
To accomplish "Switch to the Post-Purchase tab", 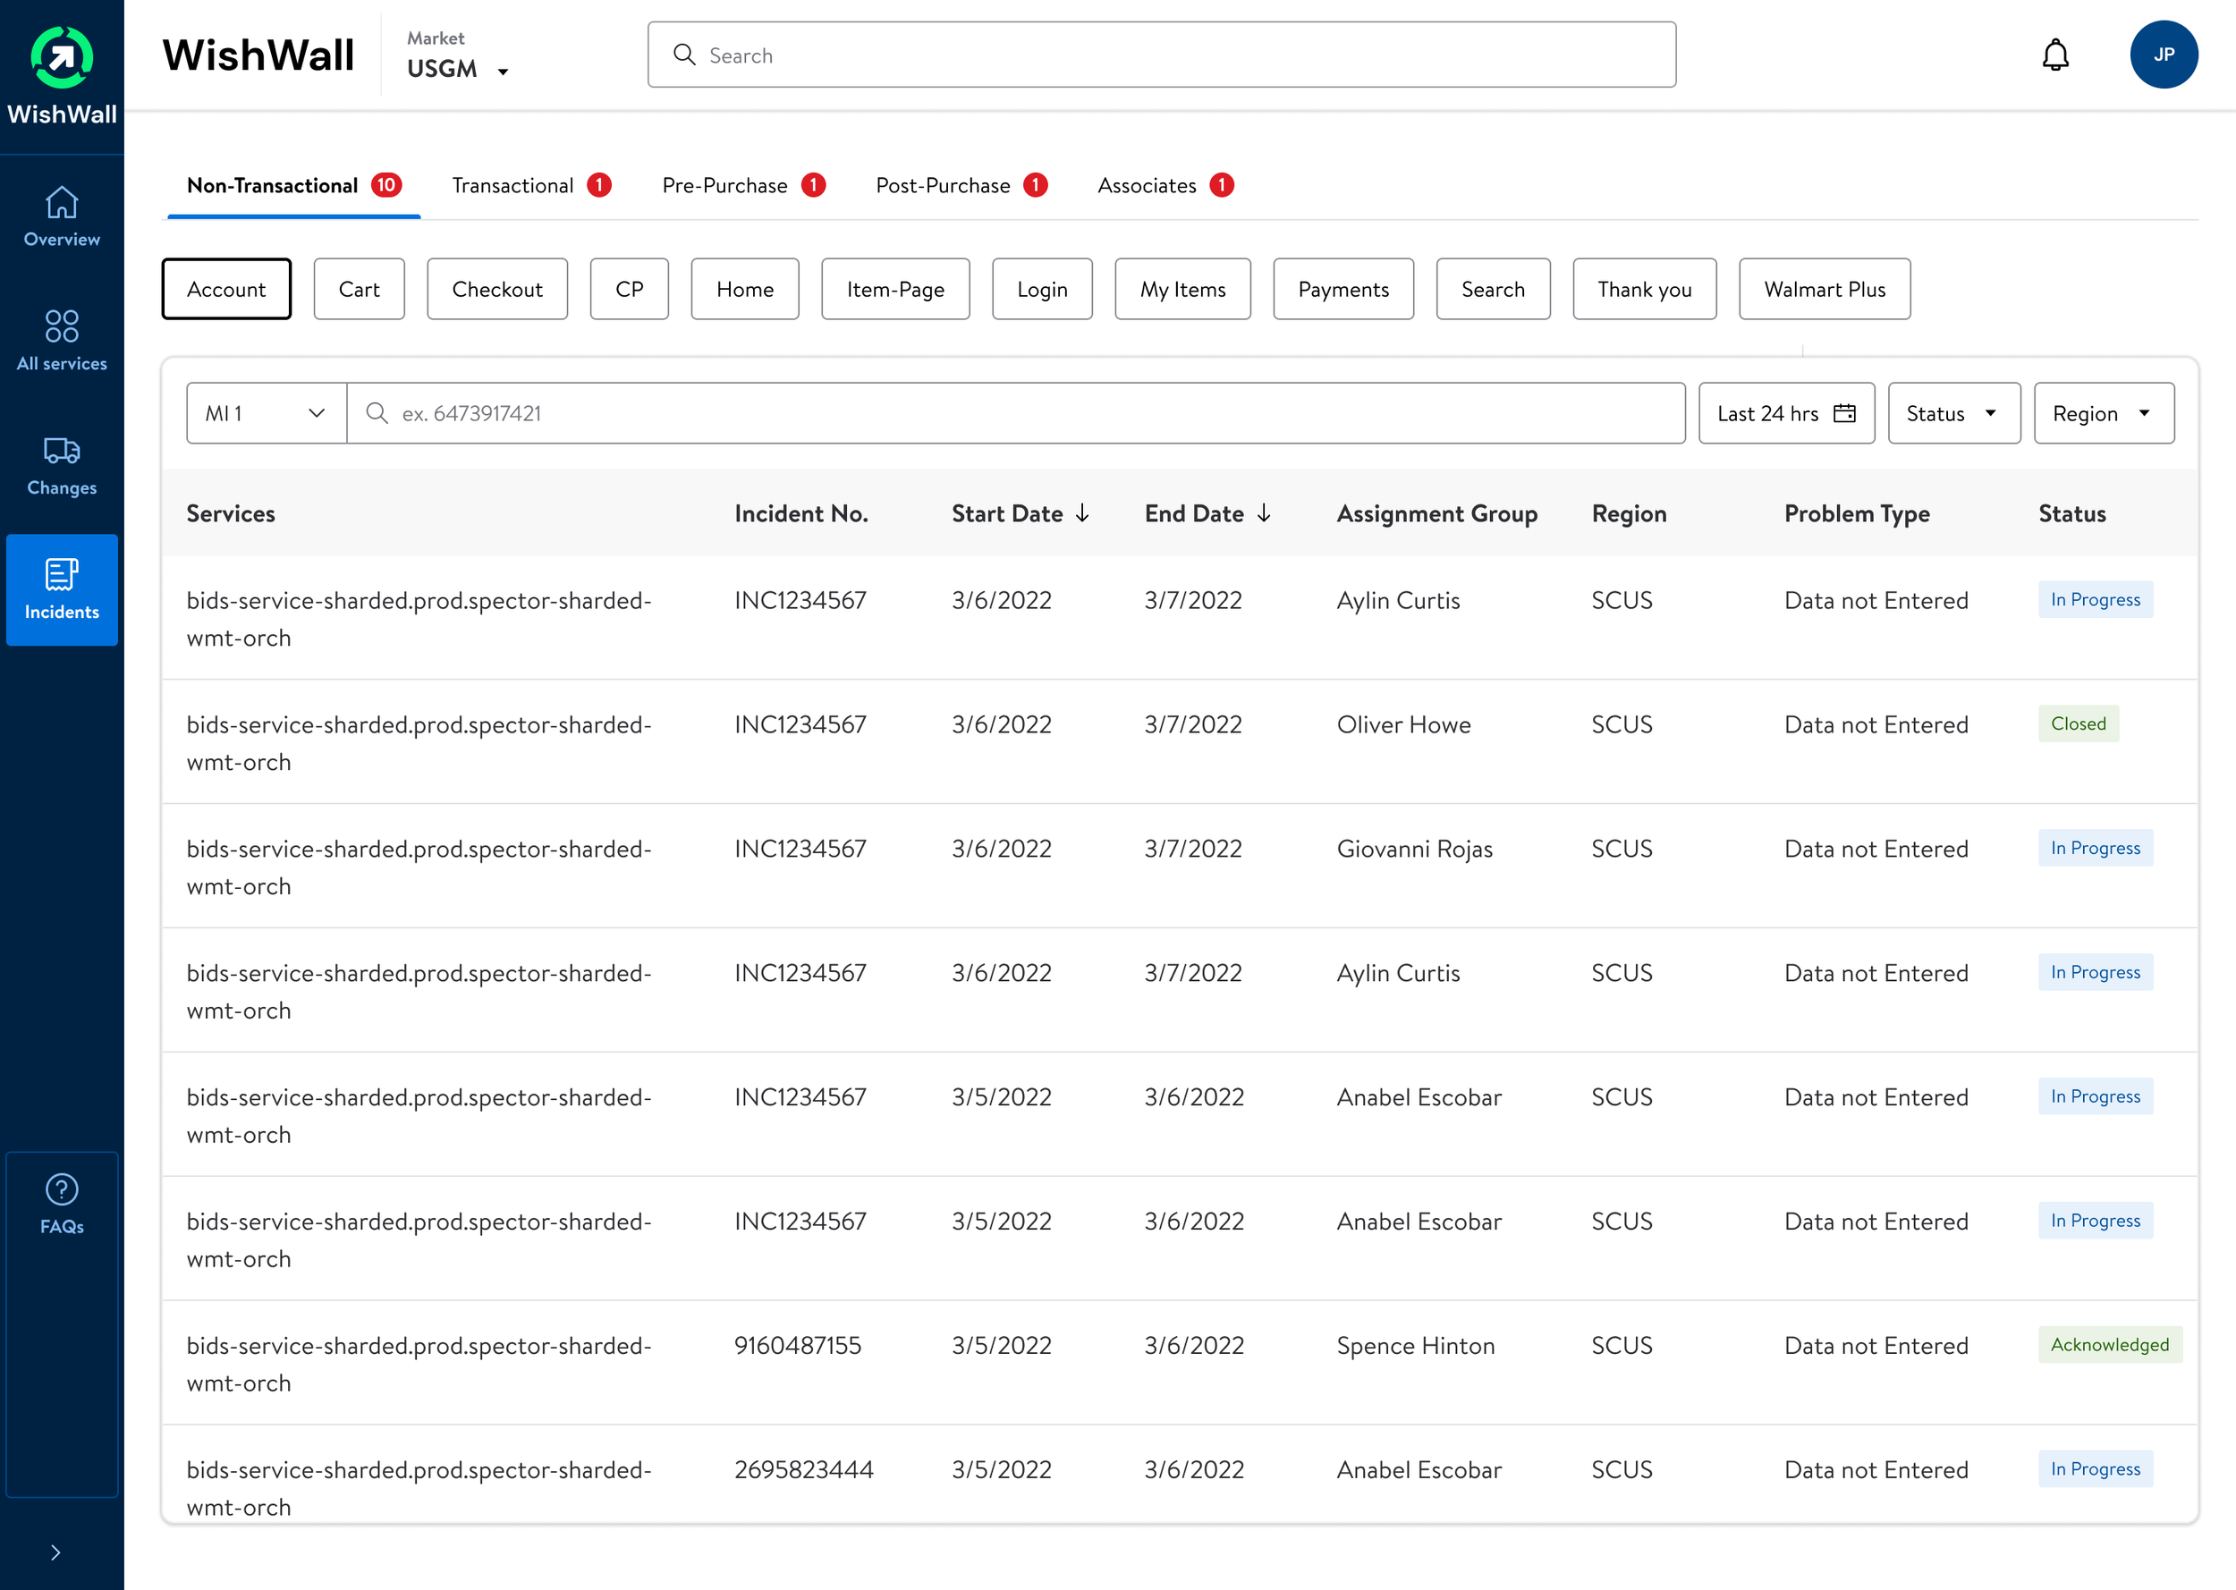I will 942,185.
